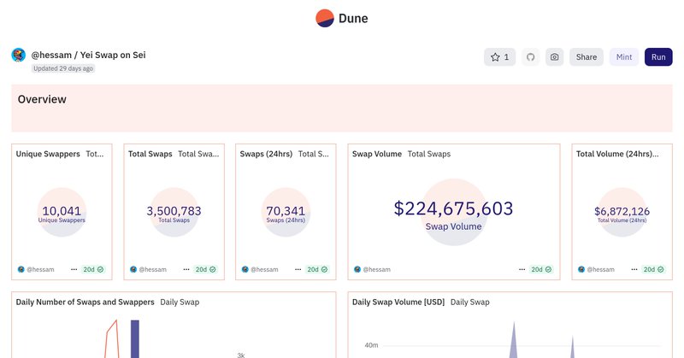Click the 20d freshness badge on Swaps (24hrs)
This screenshot has height=358, width=684.
(317, 269)
